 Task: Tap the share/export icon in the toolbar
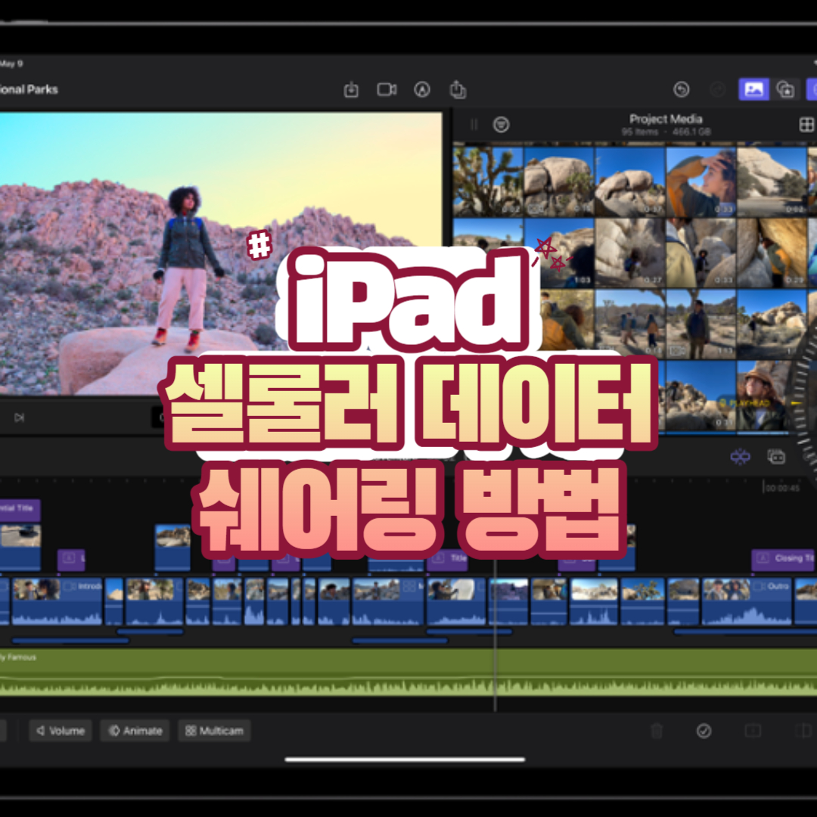[x=458, y=89]
